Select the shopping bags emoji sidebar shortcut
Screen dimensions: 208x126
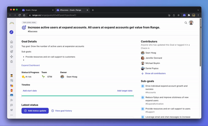click(x=11, y=86)
